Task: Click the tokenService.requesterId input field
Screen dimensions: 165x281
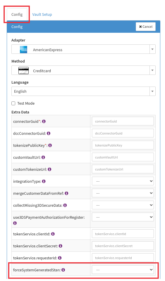Action: pyautogui.click(x=123, y=258)
